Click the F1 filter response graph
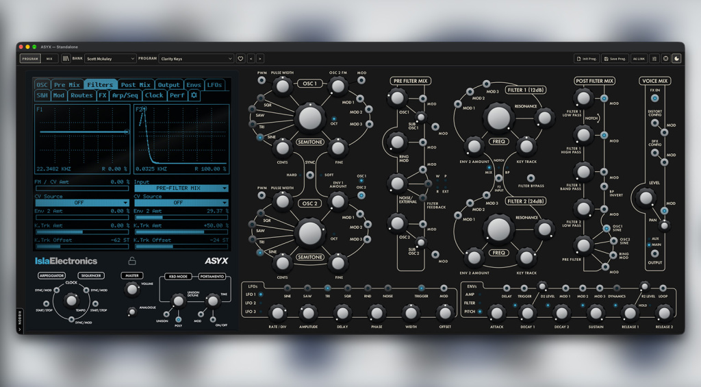 click(82, 139)
